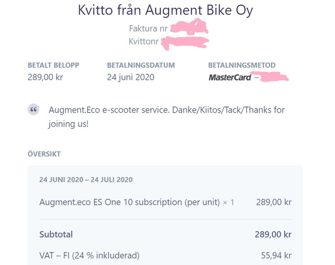The width and height of the screenshot is (335, 265).
Task: Select the paid amount 289,00 kr under BETALT BELOPP
Action: pos(46,77)
